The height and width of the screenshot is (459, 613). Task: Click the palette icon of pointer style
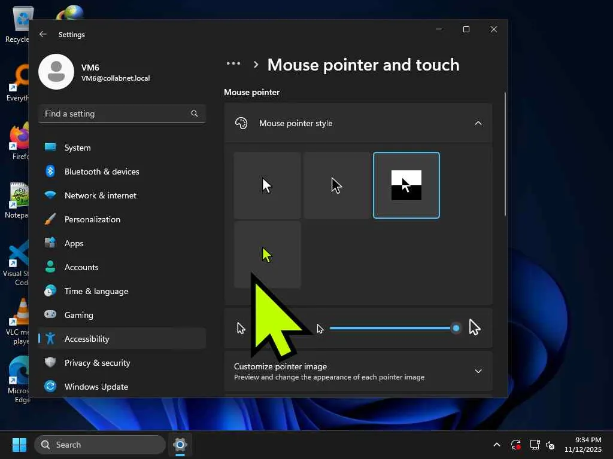tap(241, 123)
